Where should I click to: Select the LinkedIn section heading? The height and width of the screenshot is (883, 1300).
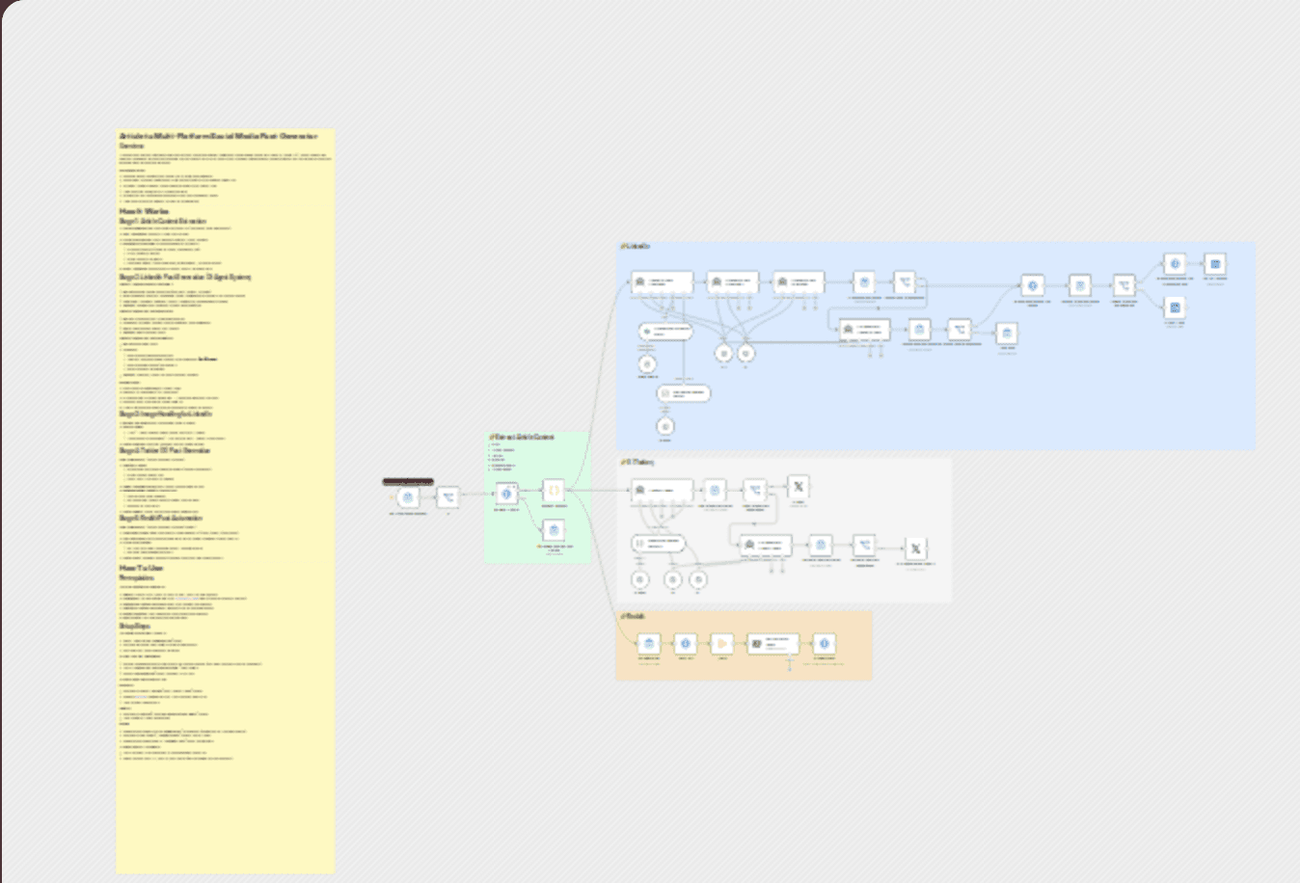pyautogui.click(x=636, y=247)
